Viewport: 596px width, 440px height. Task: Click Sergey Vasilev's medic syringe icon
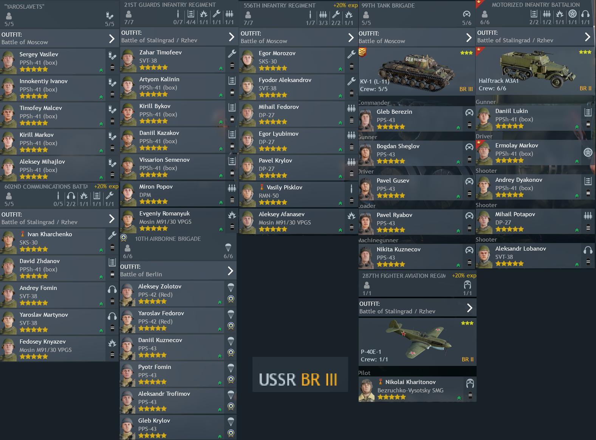(x=112, y=56)
